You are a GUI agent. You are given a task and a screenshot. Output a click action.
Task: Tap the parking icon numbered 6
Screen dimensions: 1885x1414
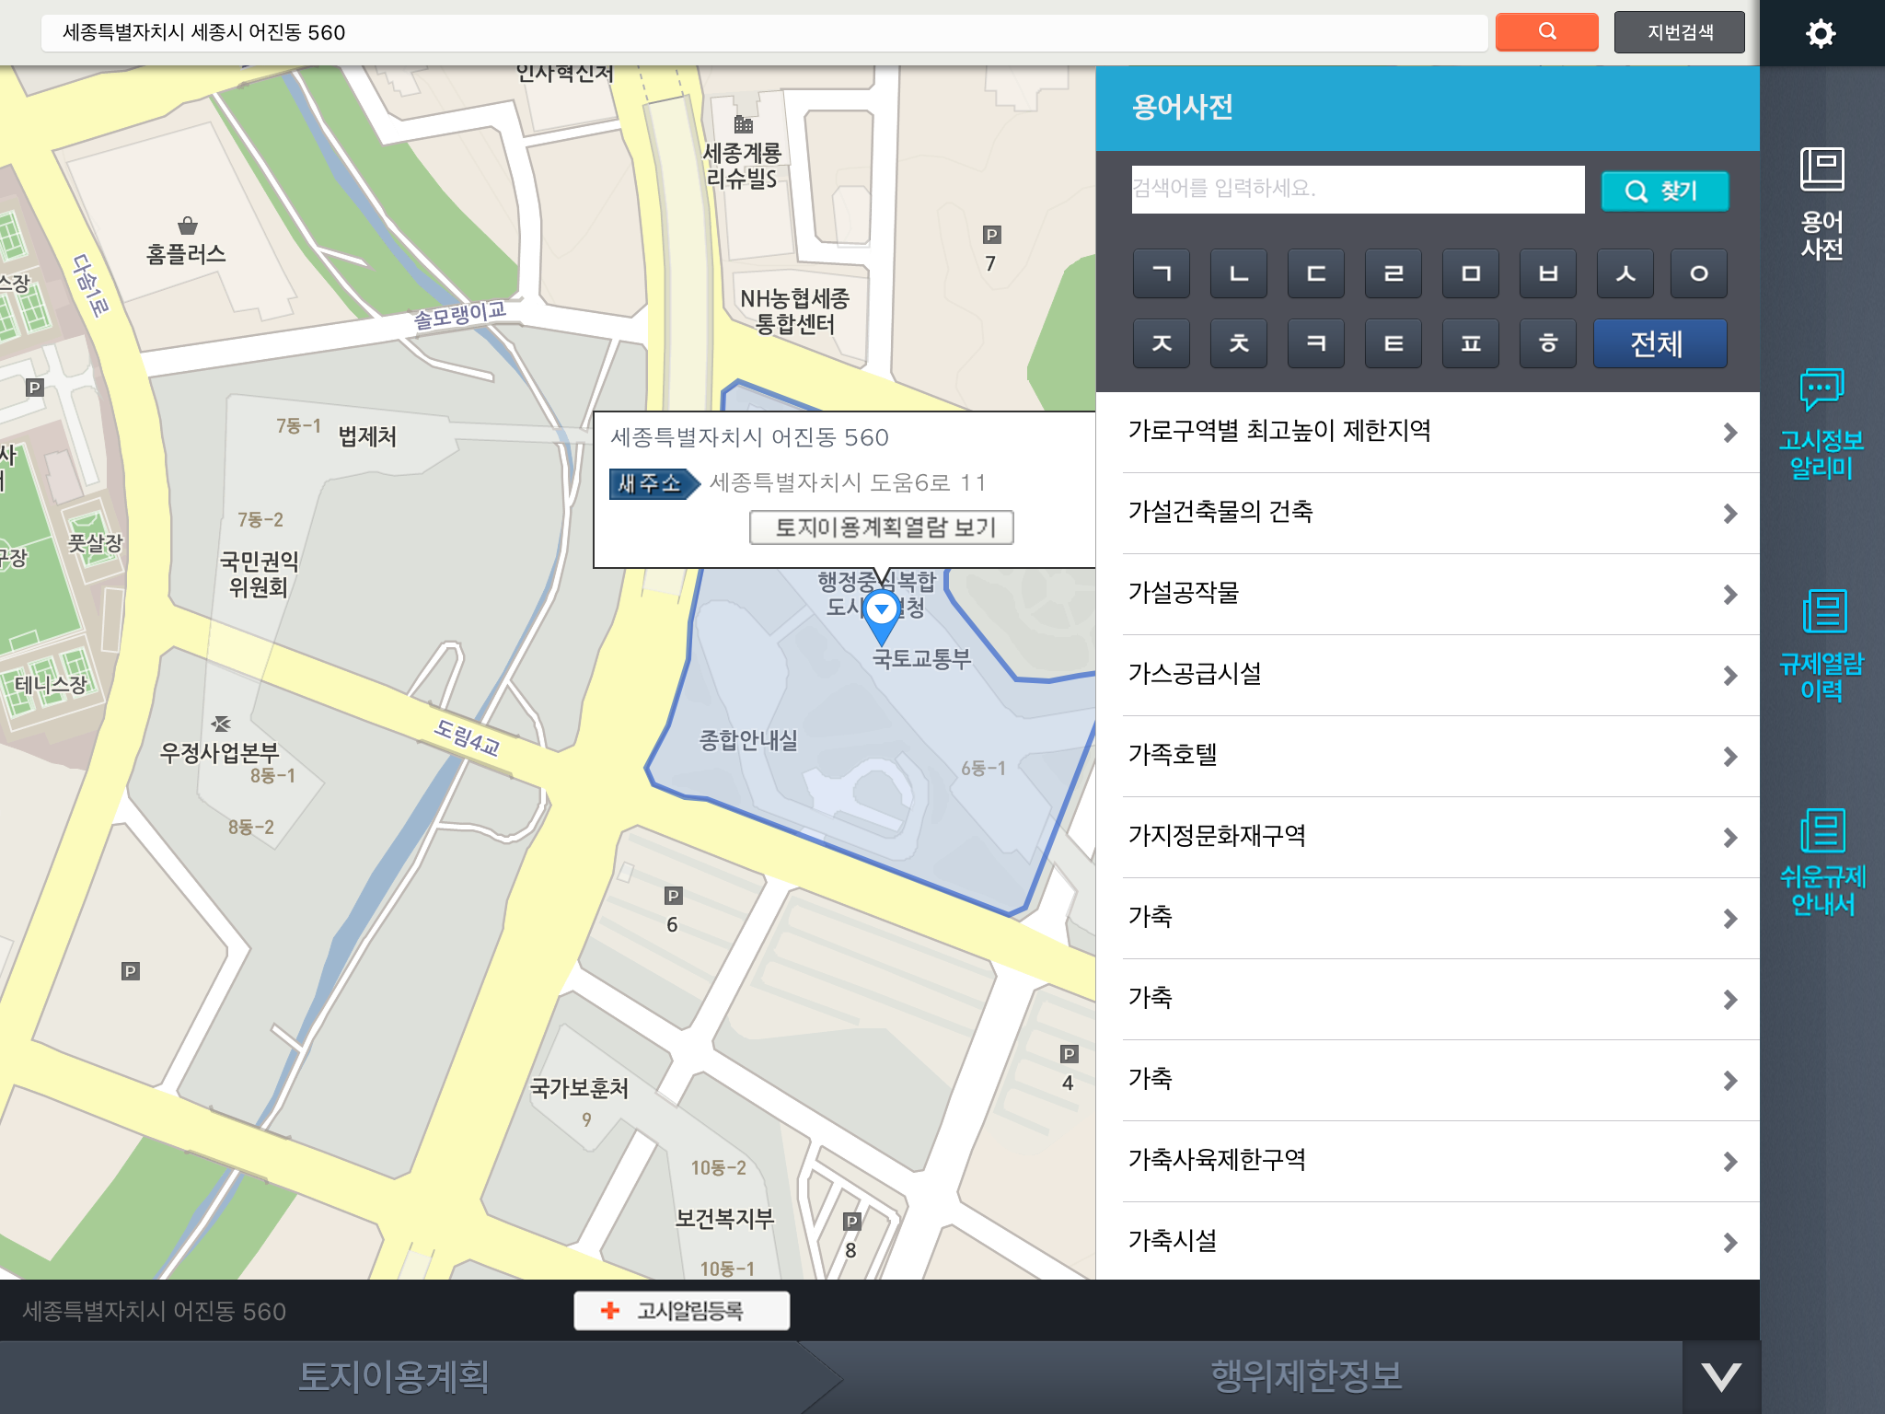pos(674,896)
